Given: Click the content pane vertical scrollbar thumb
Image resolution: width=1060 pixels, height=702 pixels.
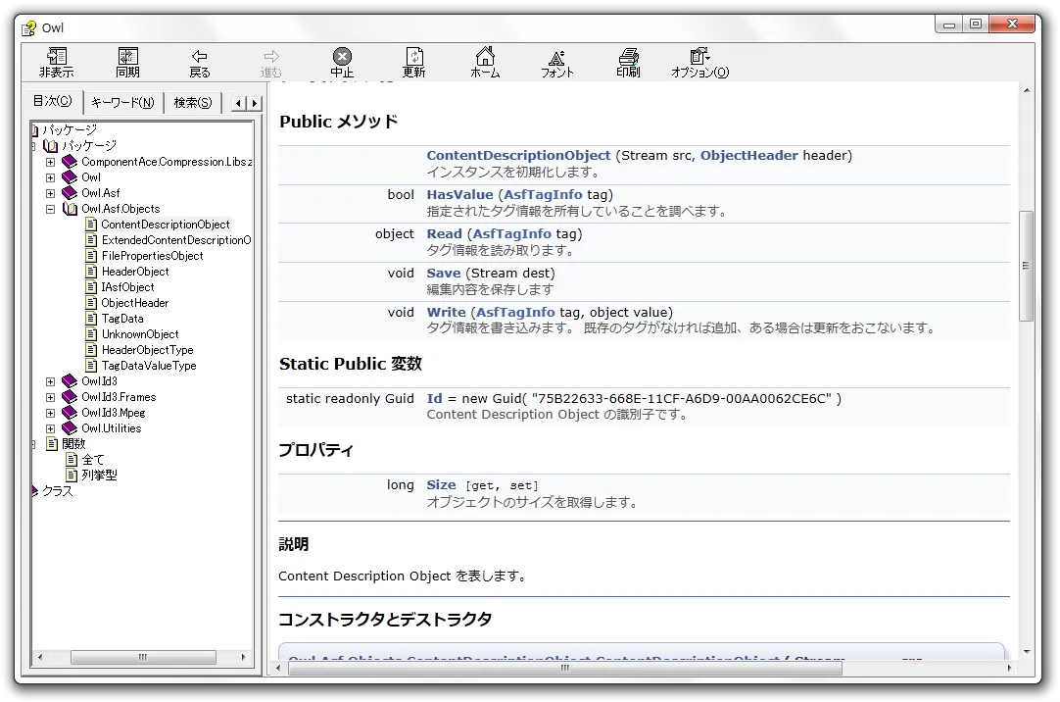Looking at the screenshot, I should 1027,265.
